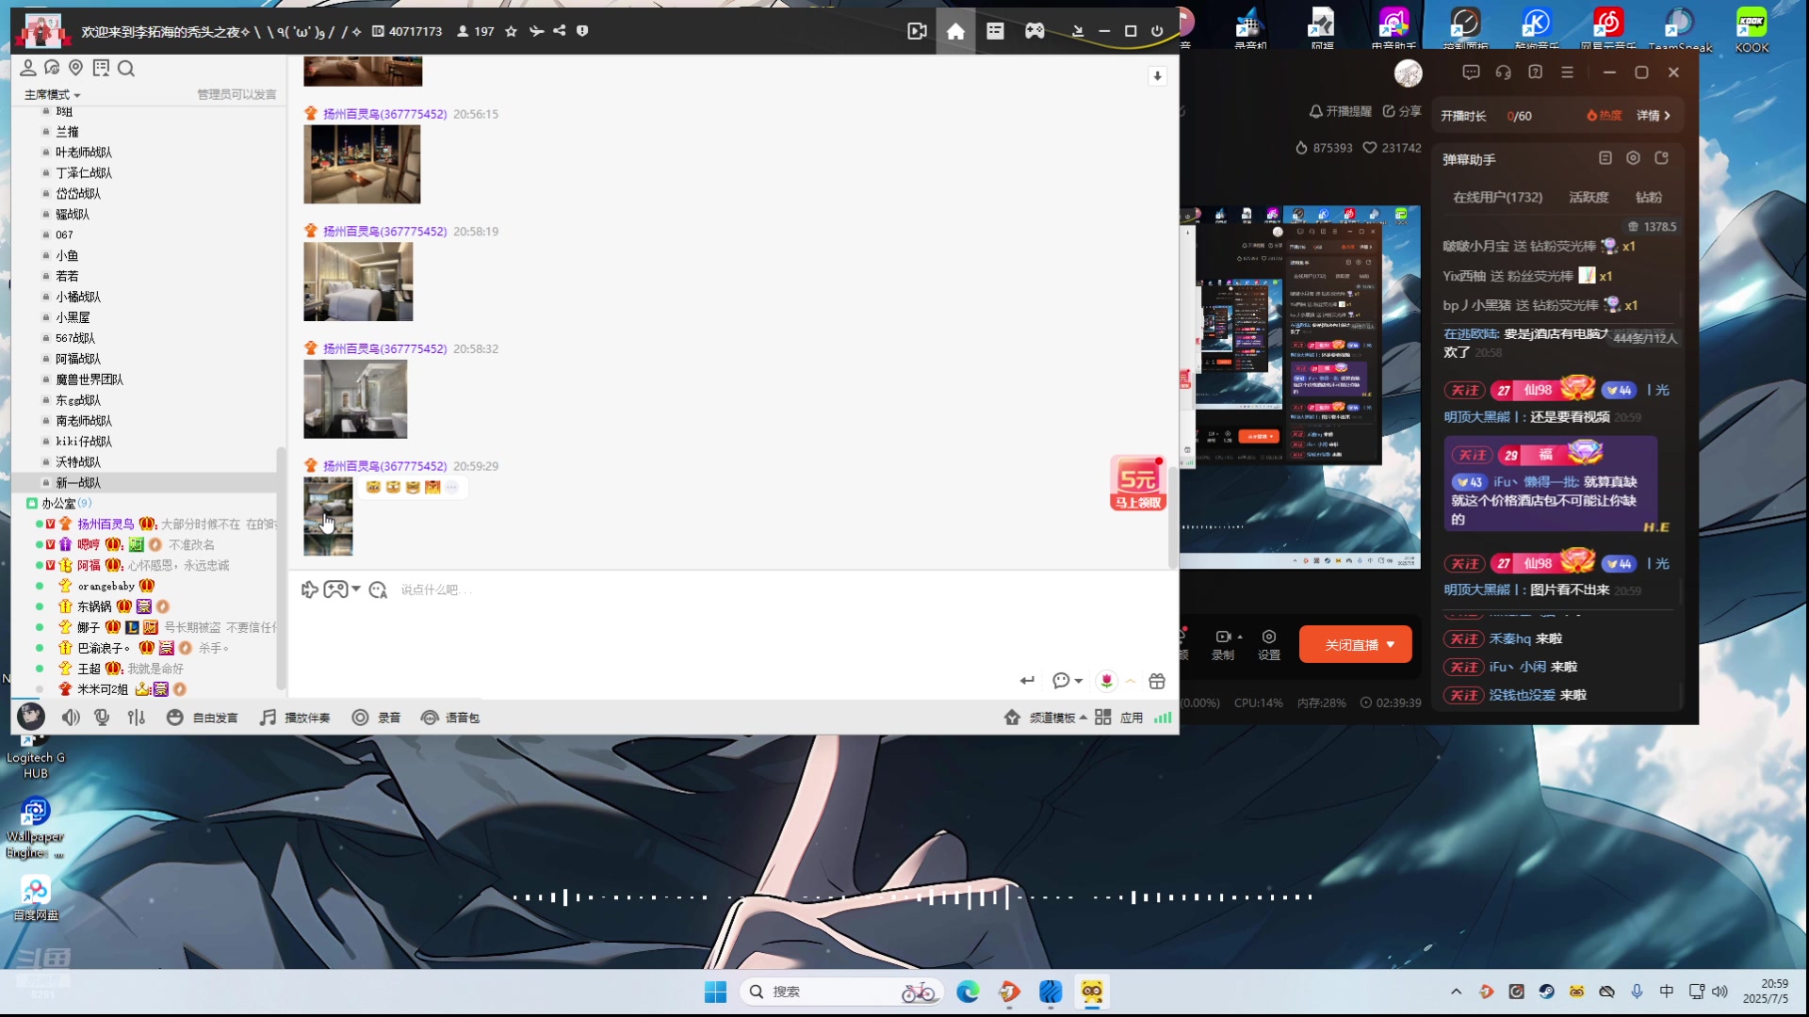Pop out the 弹幕助手 panel

pos(1662,158)
